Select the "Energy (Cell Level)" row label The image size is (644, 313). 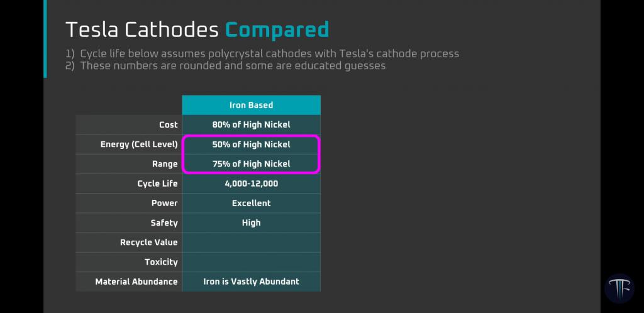point(139,145)
